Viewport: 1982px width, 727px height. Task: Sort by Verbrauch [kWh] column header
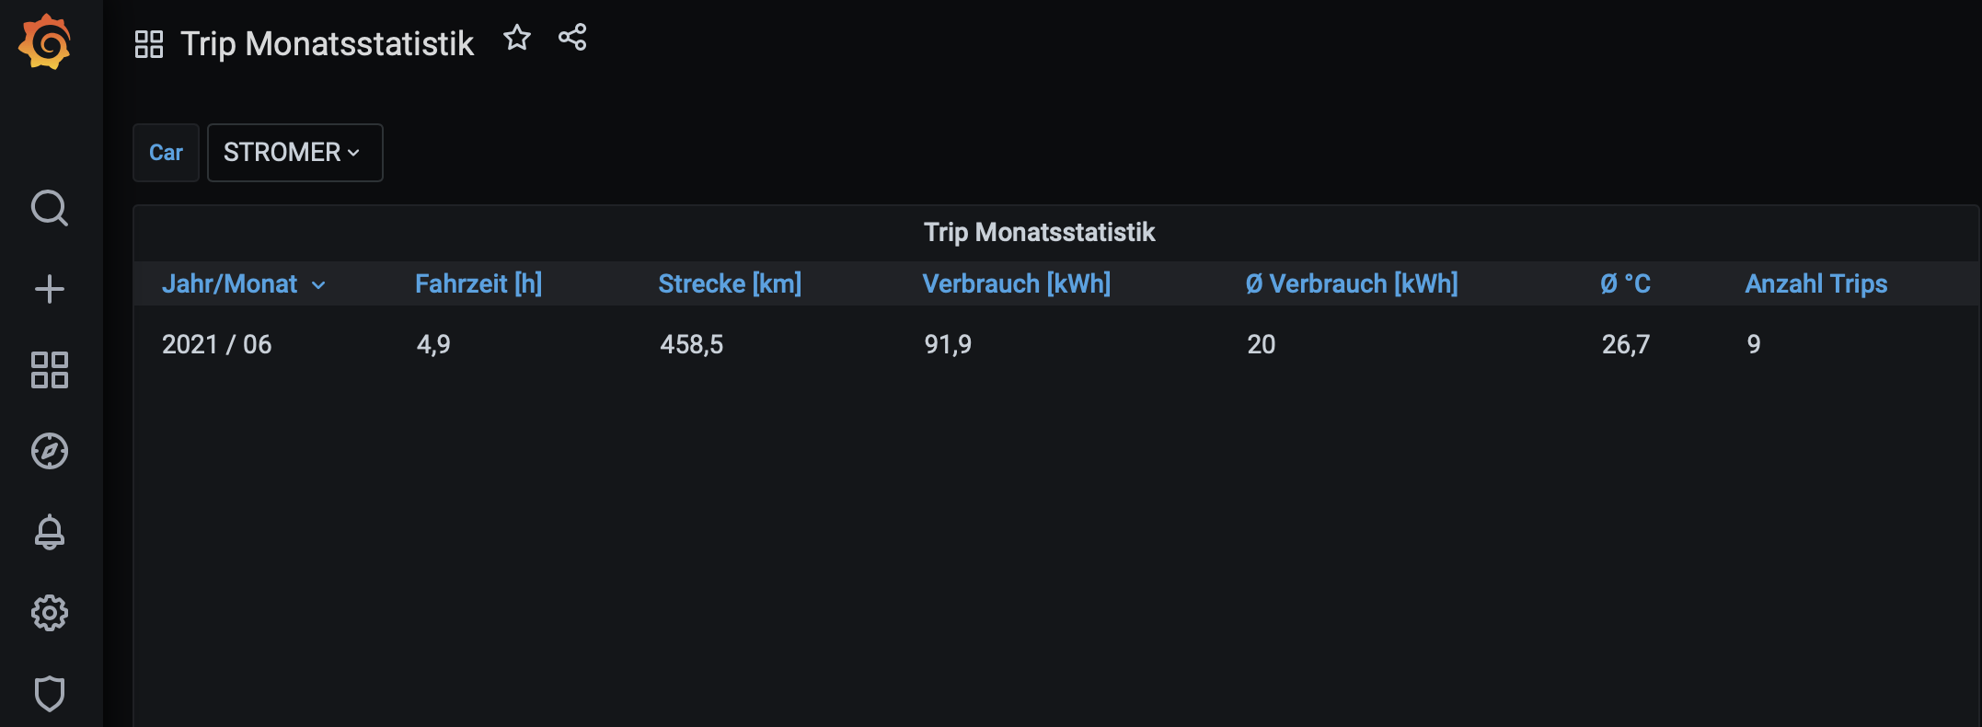[x=1016, y=283]
